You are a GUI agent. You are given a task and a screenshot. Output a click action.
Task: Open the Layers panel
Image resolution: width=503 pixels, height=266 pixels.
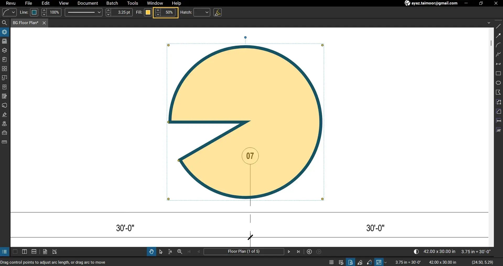click(4, 50)
